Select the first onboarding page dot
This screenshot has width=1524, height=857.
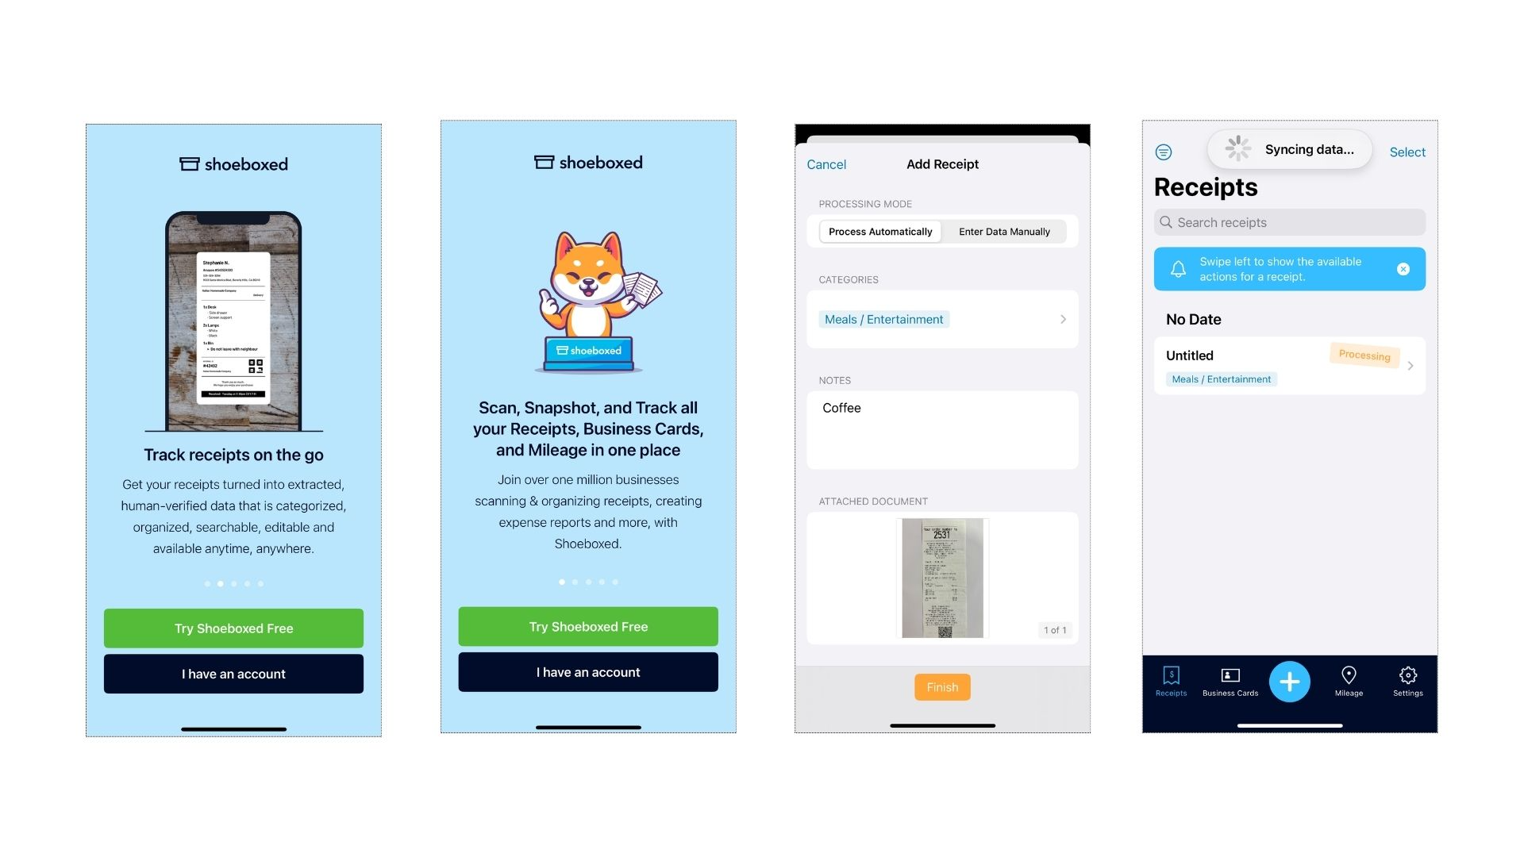coord(206,583)
